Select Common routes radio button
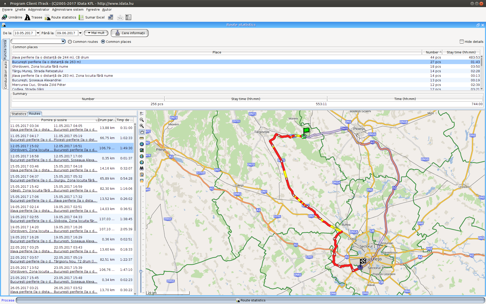The width and height of the screenshot is (486, 304). tap(70, 42)
